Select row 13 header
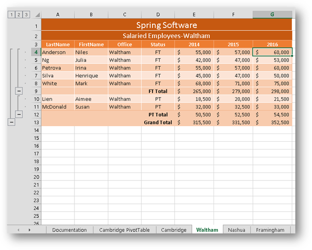Viewport: 312px width, 250px height. (x=36, y=122)
